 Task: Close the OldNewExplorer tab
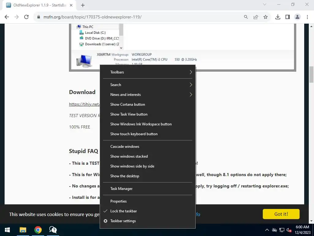pos(71,5)
